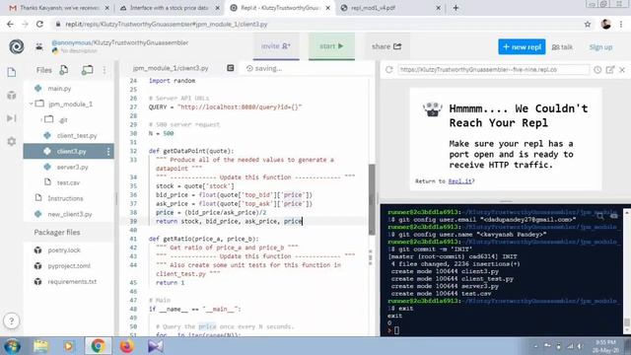Screen dimensions: 631x355
Task: Click the add file icon
Action: [x=63, y=70]
